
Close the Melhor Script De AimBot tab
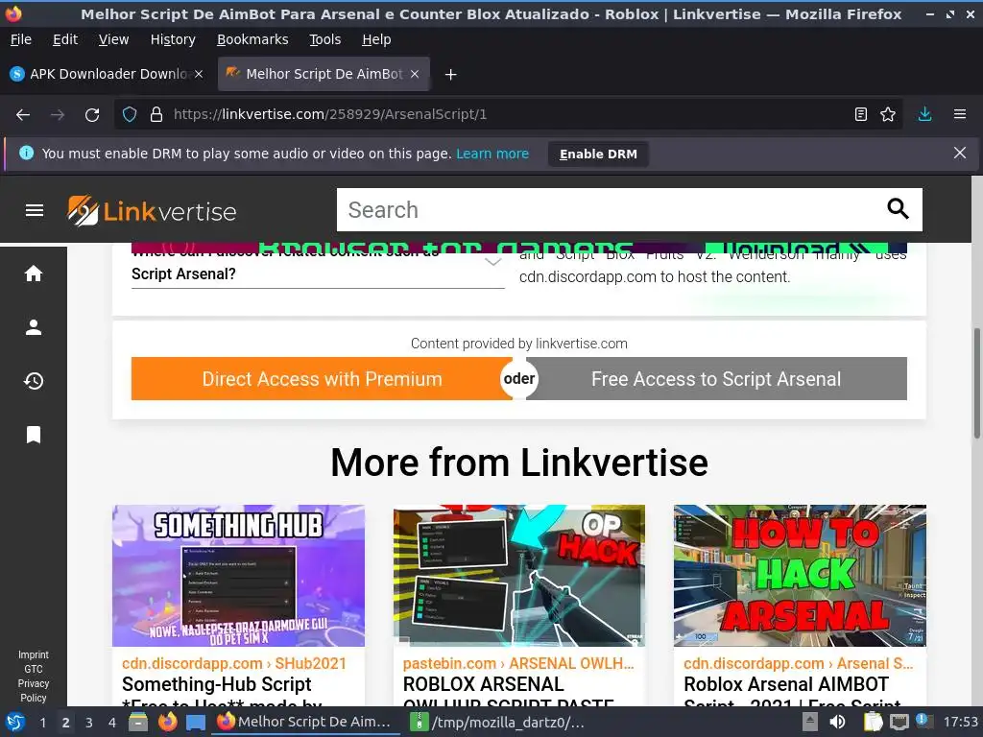click(x=415, y=74)
